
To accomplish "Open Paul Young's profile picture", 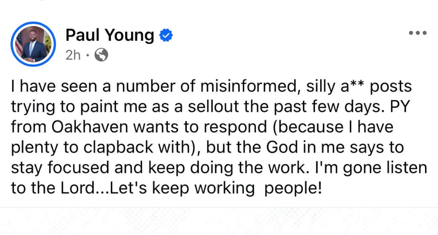I will (33, 44).
